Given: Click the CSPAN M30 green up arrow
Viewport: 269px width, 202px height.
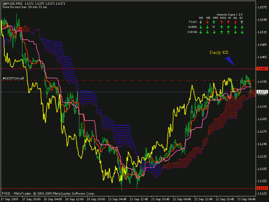Looking at the screenshot, I should [x=222, y=32].
